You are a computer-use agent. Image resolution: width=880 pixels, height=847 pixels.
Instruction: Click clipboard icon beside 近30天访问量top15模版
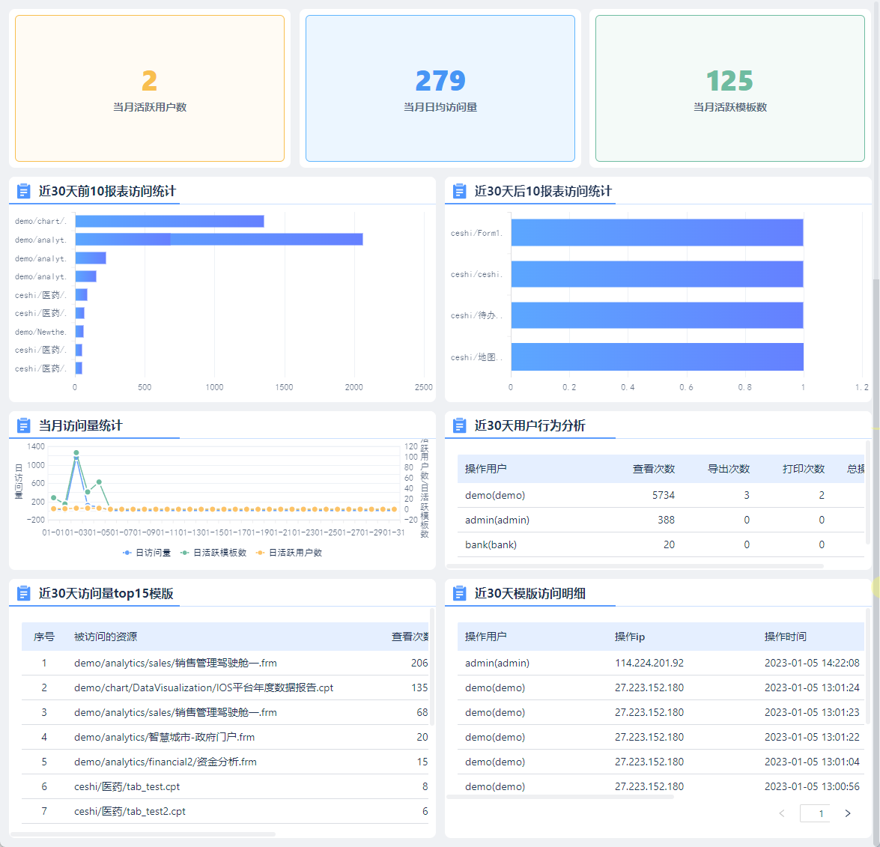click(x=23, y=593)
